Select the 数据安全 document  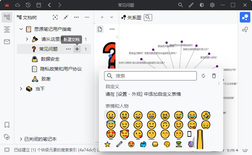tap(50, 59)
